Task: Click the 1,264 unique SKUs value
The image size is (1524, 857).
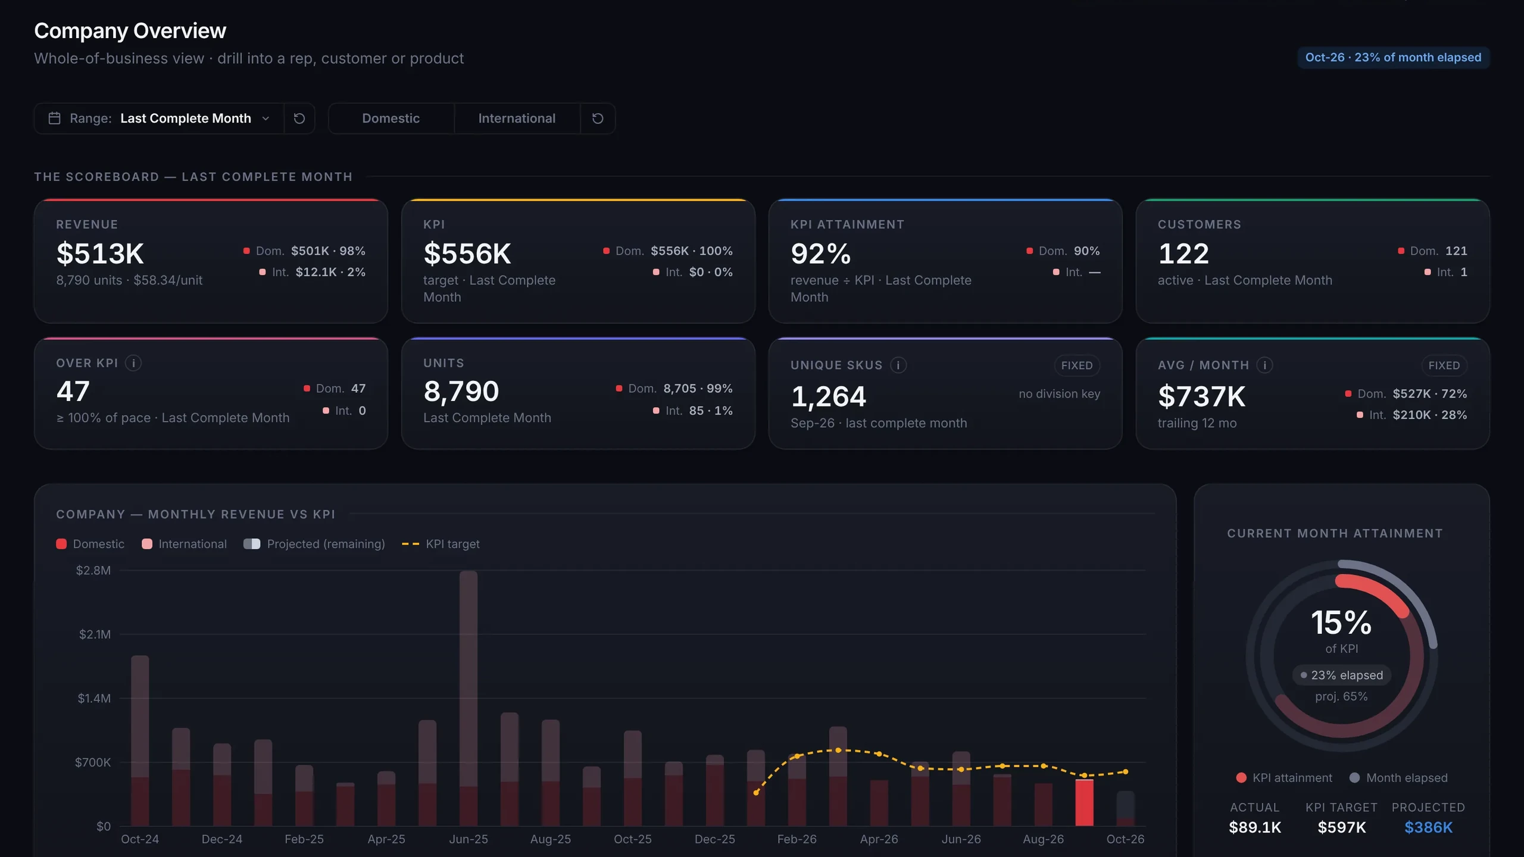Action: point(829,397)
